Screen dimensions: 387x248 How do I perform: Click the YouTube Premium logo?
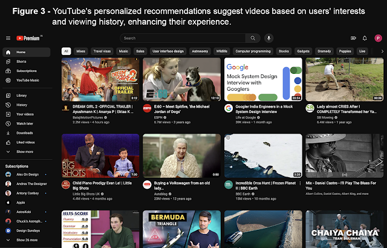[28, 38]
